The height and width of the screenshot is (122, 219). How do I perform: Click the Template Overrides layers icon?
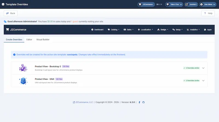coord(3,4)
